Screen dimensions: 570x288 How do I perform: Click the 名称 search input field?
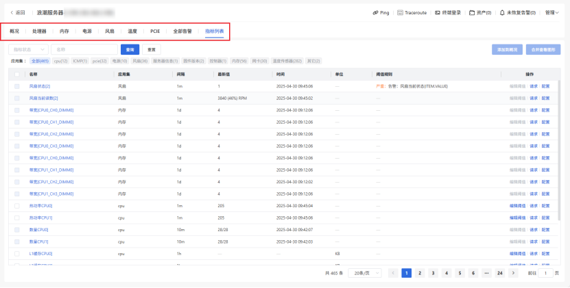click(x=84, y=49)
